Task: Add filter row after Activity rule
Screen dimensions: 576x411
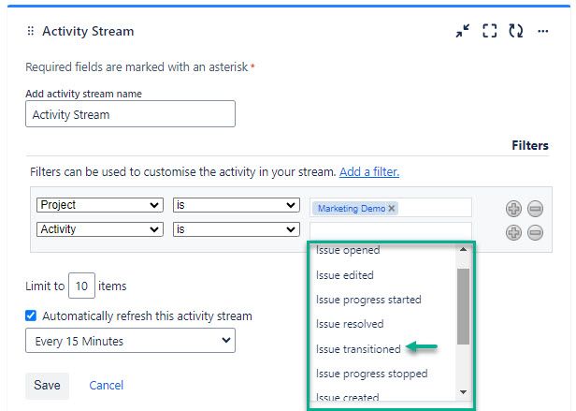Action: (513, 232)
